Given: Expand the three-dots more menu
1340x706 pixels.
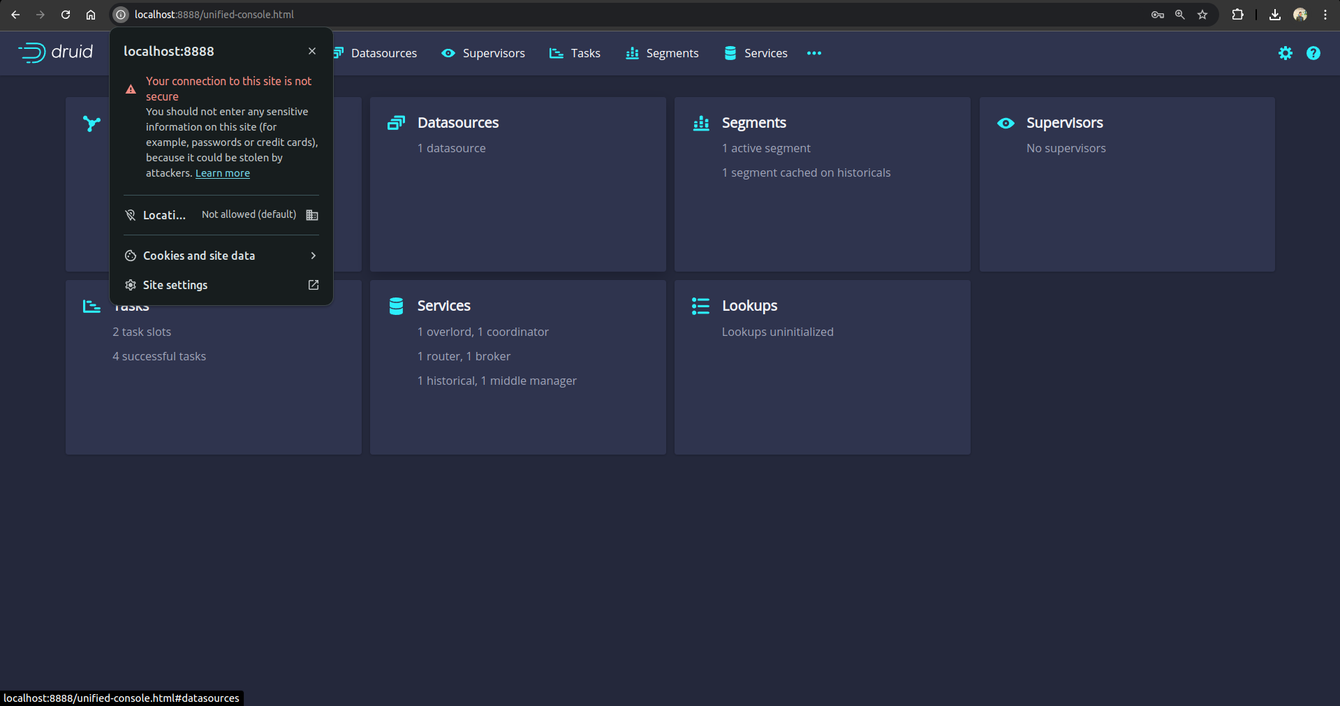Looking at the screenshot, I should [x=813, y=53].
